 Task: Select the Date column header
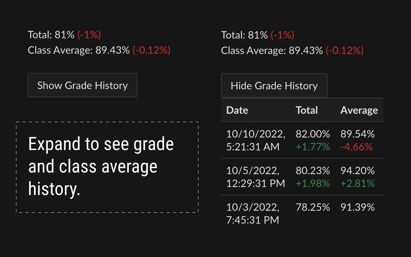coord(237,110)
